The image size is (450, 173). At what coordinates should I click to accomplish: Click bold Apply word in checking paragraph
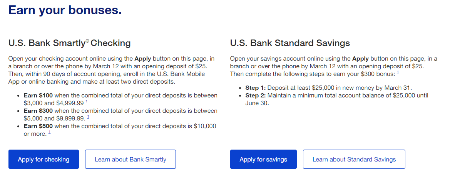coord(143,59)
